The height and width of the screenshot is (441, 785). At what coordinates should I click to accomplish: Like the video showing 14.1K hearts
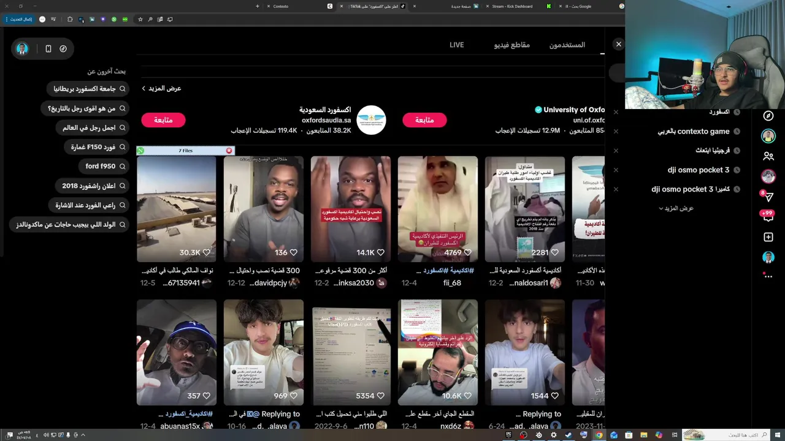pos(381,252)
